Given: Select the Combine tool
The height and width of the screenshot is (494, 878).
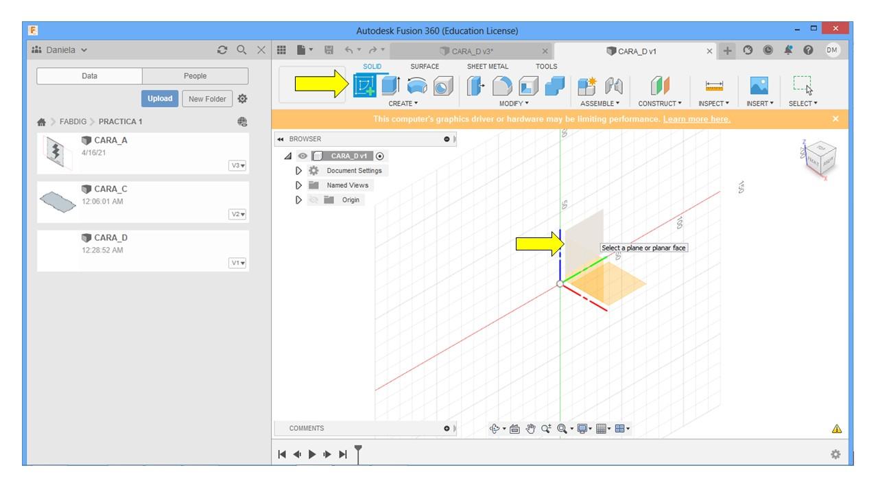Looking at the screenshot, I should 554,86.
